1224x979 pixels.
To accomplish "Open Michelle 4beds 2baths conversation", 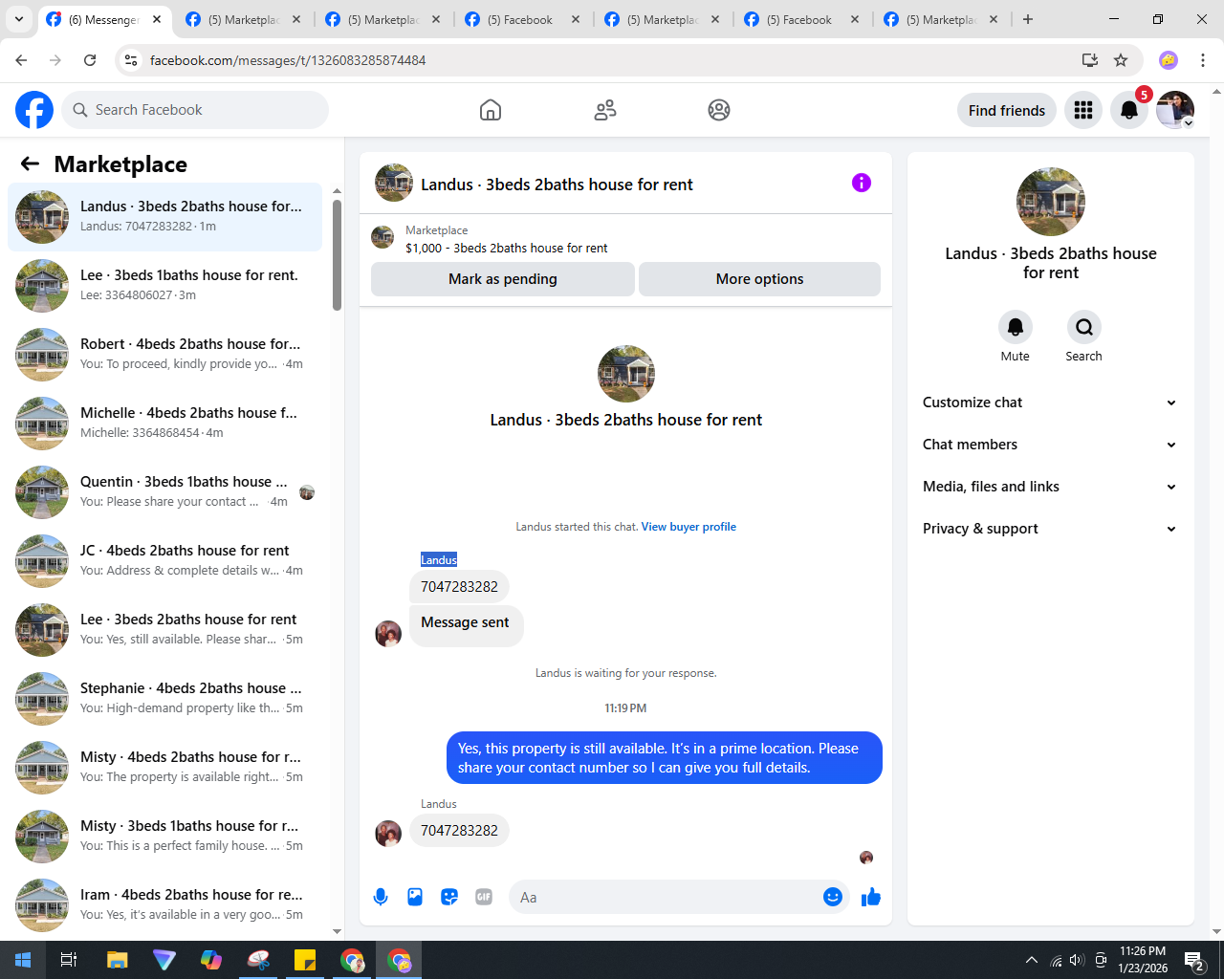I will (165, 424).
